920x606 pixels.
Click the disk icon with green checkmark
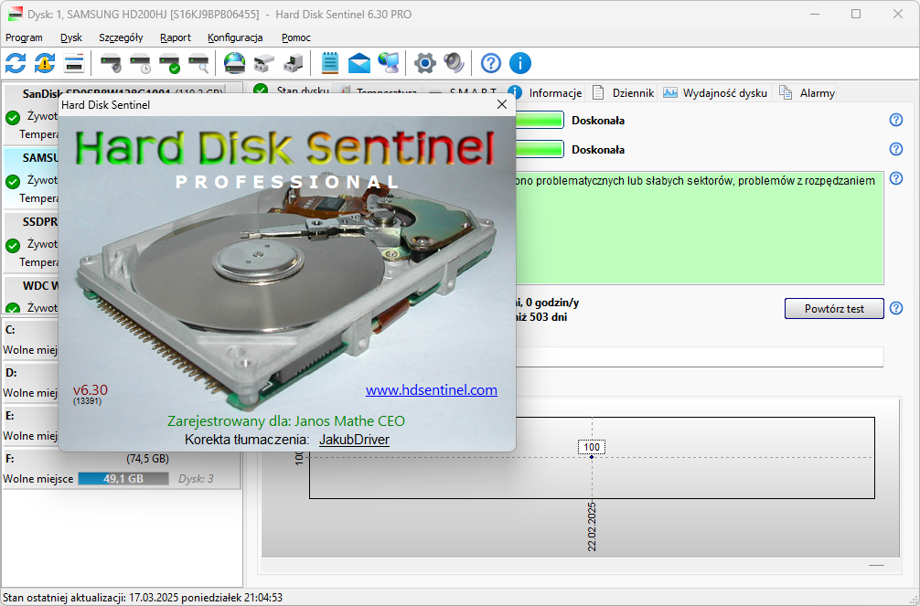click(169, 63)
